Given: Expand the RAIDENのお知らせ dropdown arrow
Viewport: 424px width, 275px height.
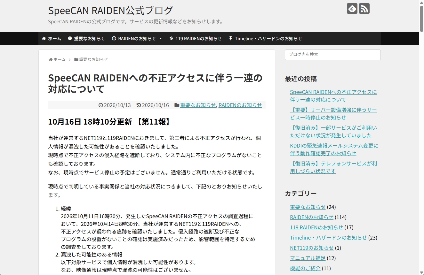Looking at the screenshot, I should (161, 39).
